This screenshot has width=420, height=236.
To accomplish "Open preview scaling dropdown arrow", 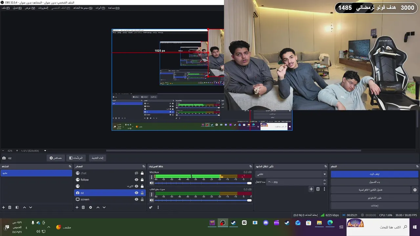I will pyautogui.click(x=45, y=151).
